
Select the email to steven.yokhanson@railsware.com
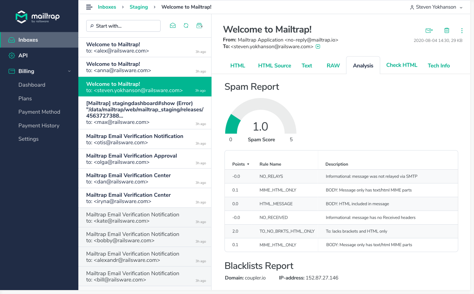coord(145,87)
